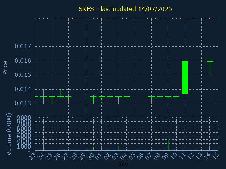The image size is (226, 169).
Task: Click the 0.014 price tick label
Action: (23, 89)
